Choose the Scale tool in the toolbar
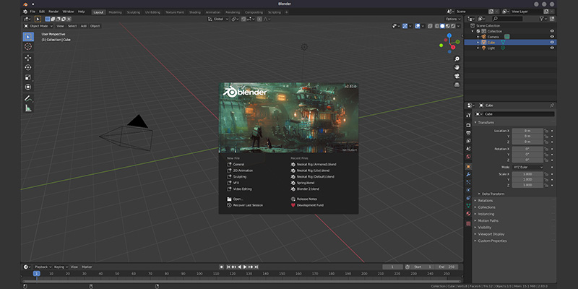The height and width of the screenshot is (289, 578). (28, 77)
